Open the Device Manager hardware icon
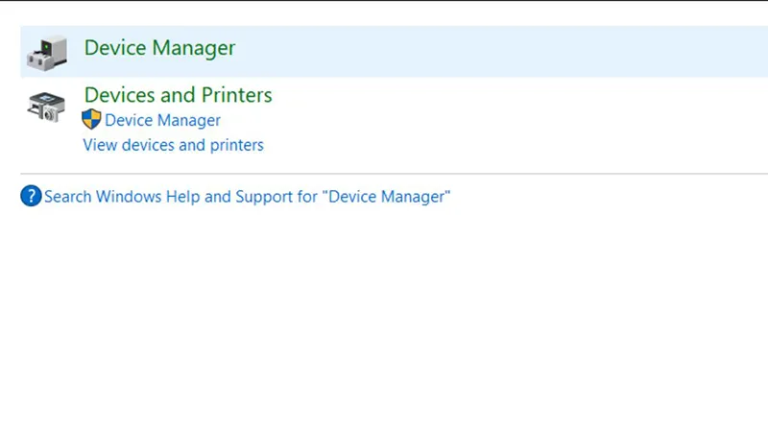Screen dimensions: 768x432 46,52
